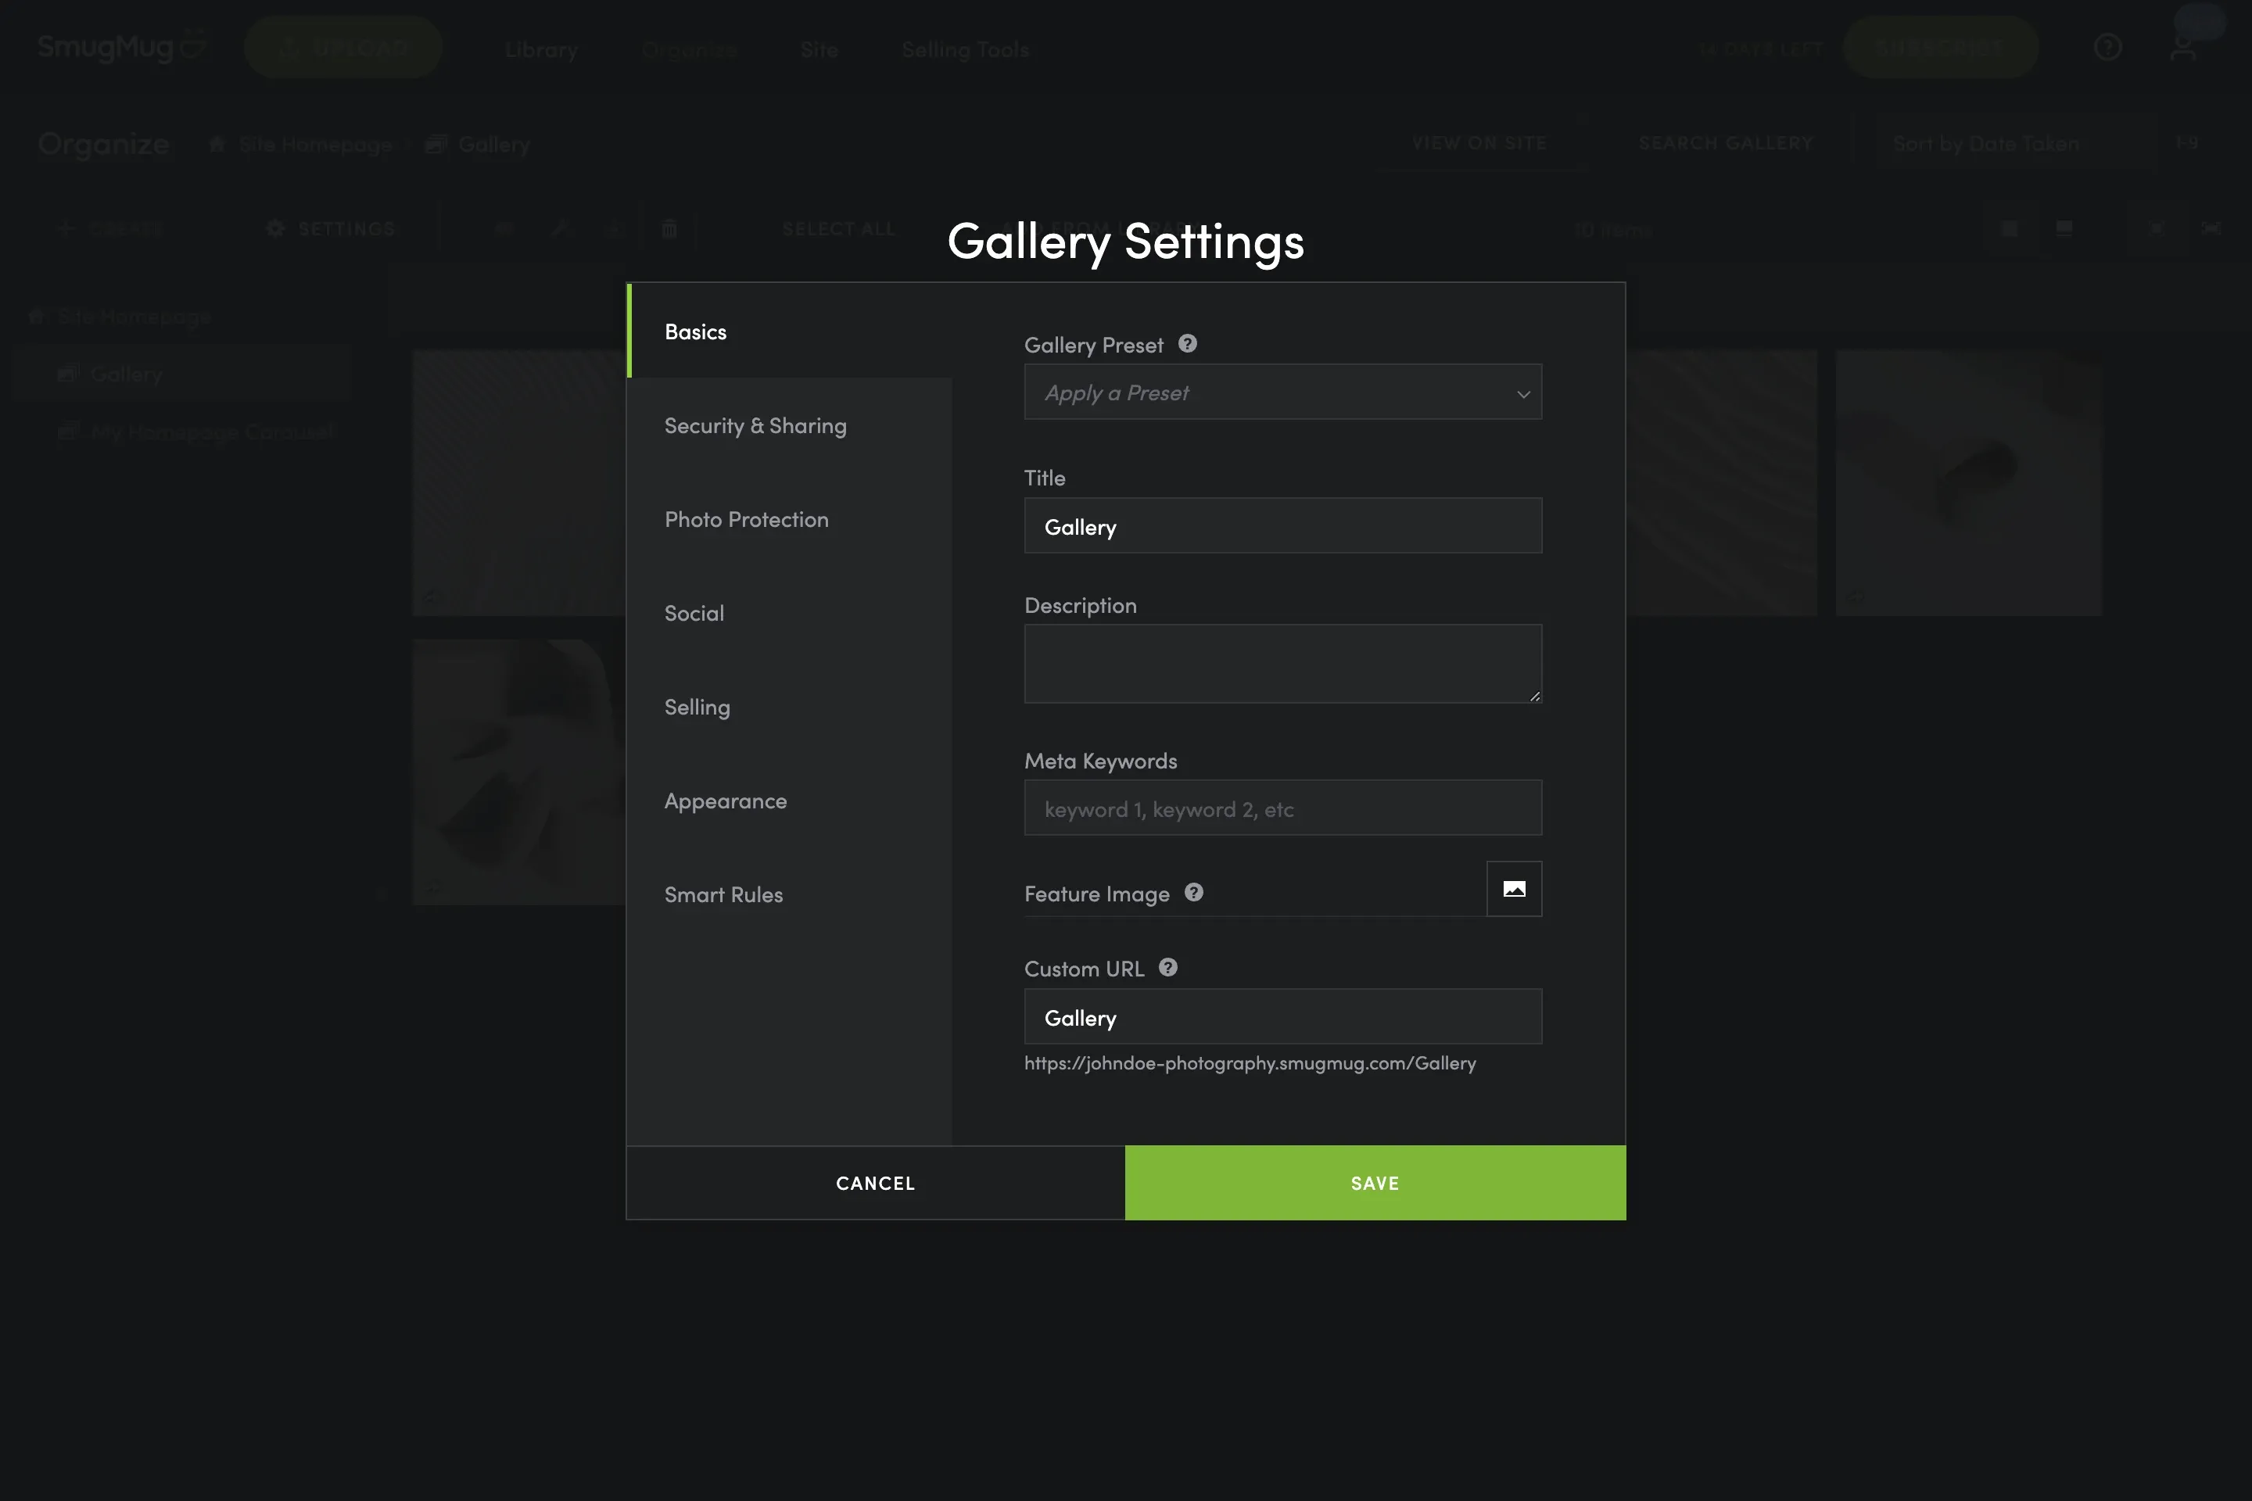Select the Appearance tab
2252x1501 pixels.
tap(725, 801)
